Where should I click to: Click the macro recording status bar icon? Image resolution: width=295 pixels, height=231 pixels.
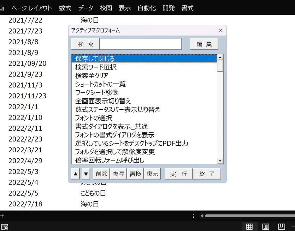(5, 227)
